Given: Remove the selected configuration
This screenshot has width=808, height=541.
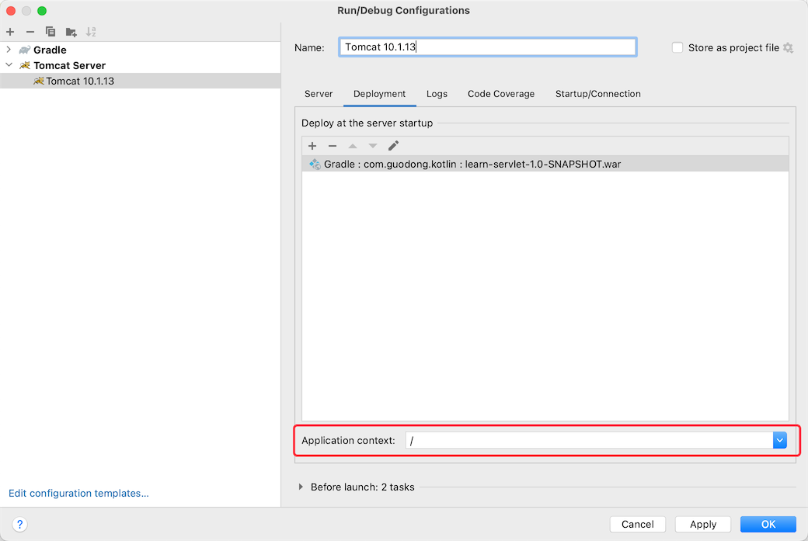Looking at the screenshot, I should 30,32.
